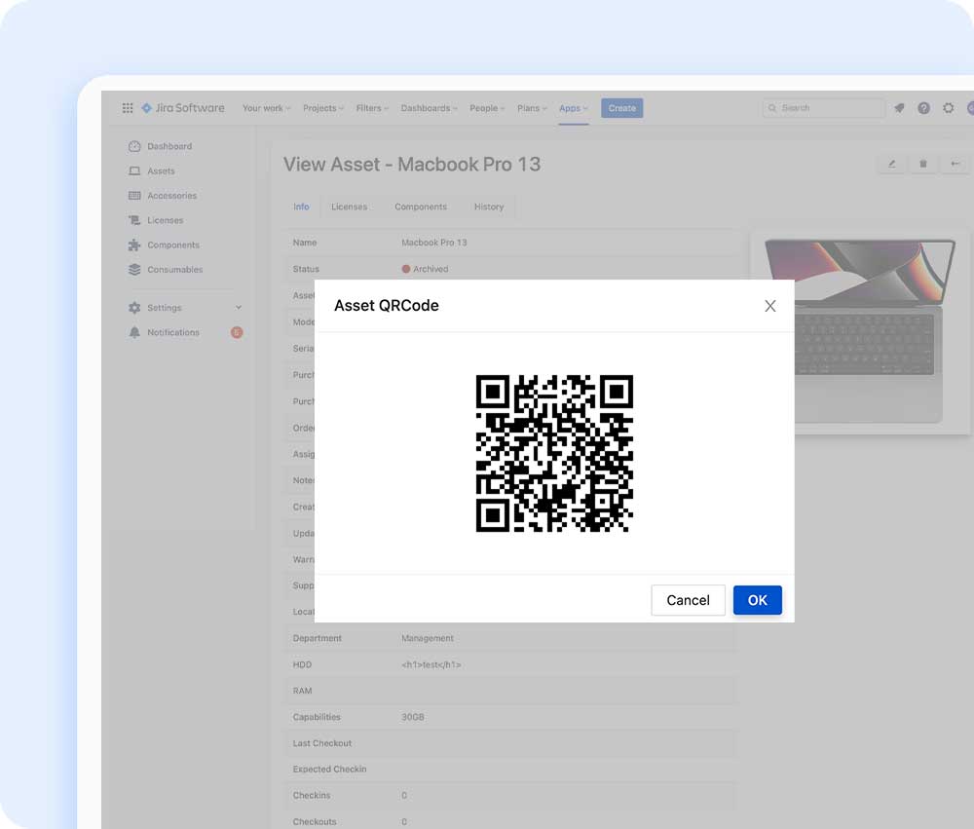Click the Components puzzle icon
Viewport: 974px width, 829px height.
(x=134, y=245)
